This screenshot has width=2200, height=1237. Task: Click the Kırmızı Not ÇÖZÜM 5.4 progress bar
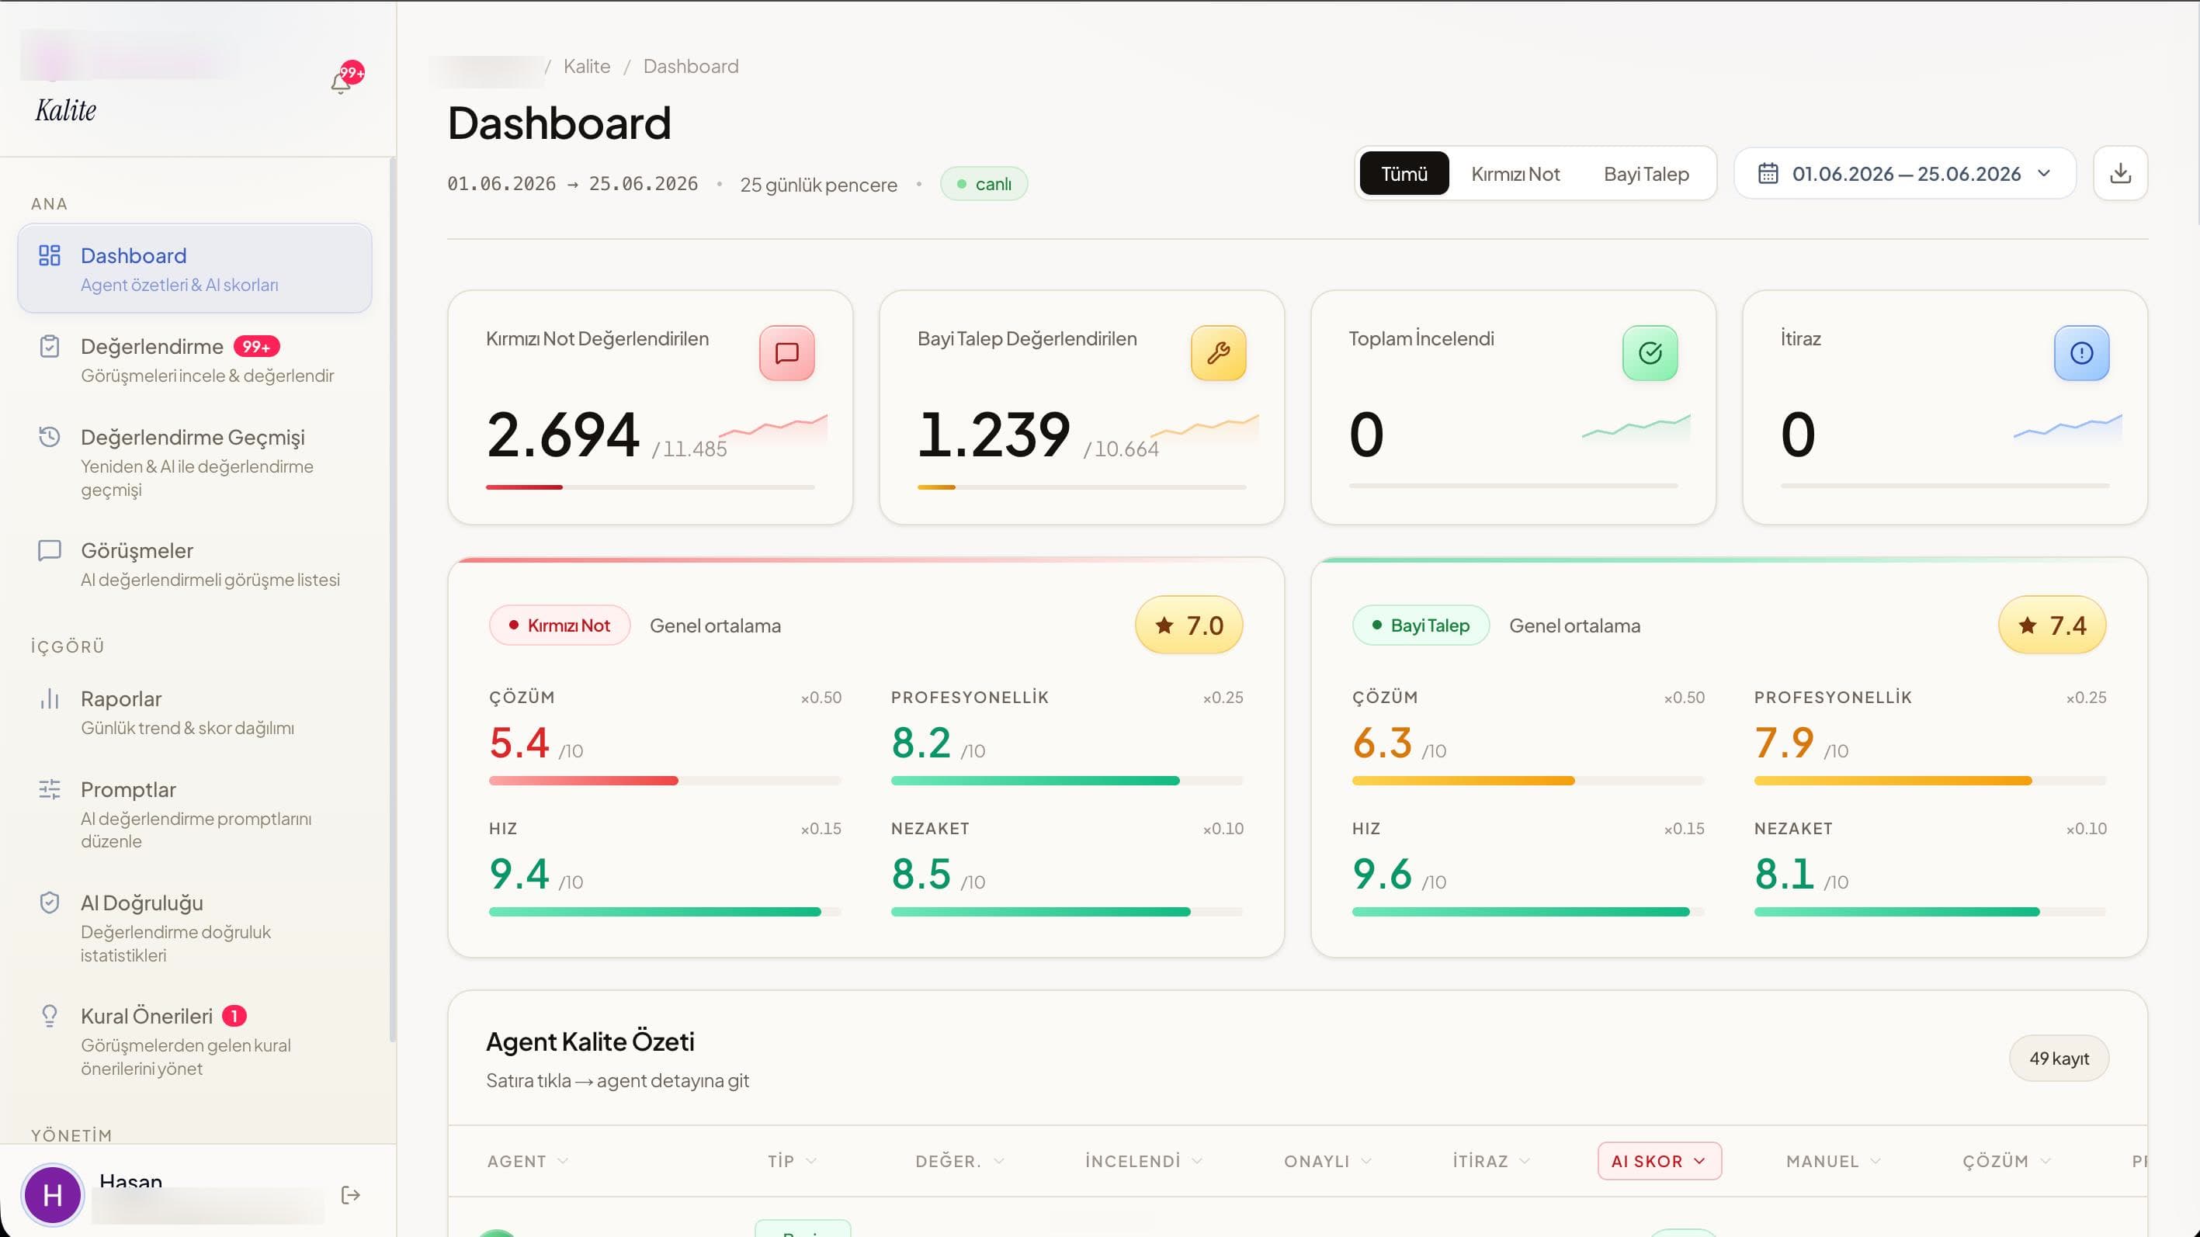[x=665, y=781]
